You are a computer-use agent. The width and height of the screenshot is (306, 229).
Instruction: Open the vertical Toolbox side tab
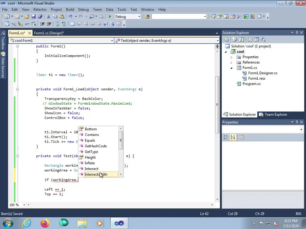click(x=3, y=41)
